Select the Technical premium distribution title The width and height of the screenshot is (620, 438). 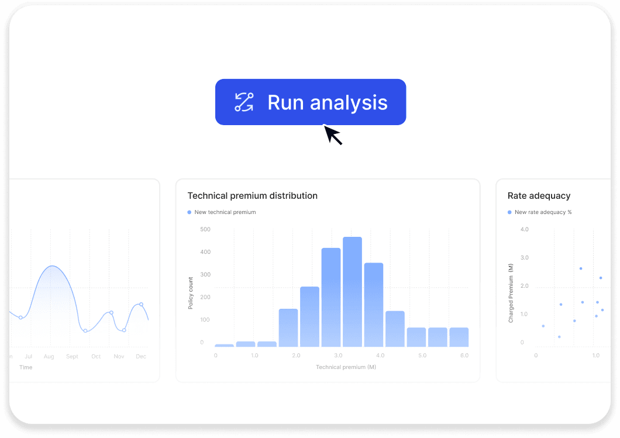(252, 196)
